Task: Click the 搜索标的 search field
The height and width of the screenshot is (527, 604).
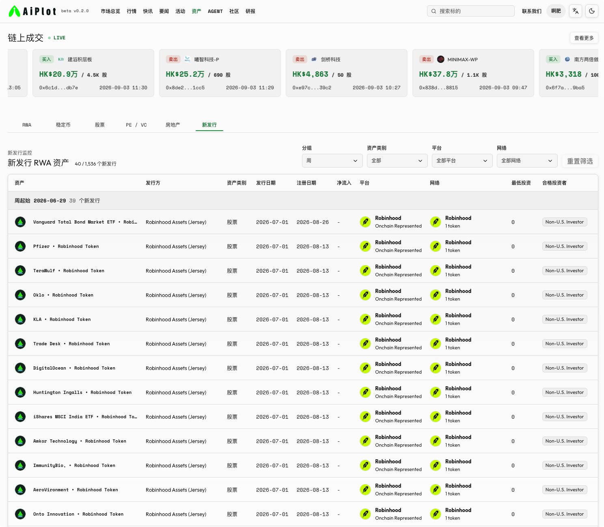Action: click(471, 11)
